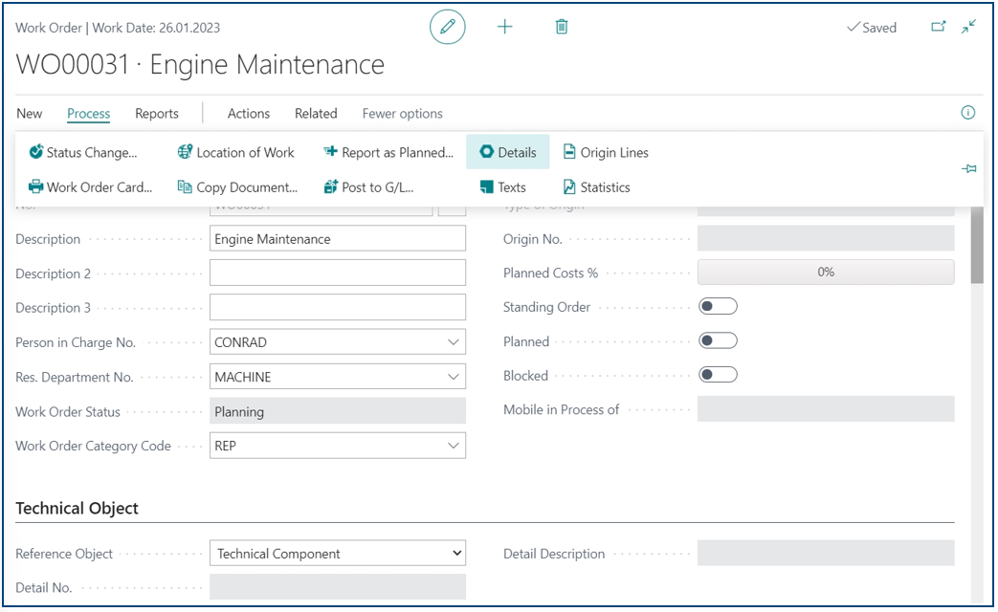Image resolution: width=998 pixels, height=612 pixels.
Task: Expand Work Order Category Code dropdown arrow
Action: point(454,446)
